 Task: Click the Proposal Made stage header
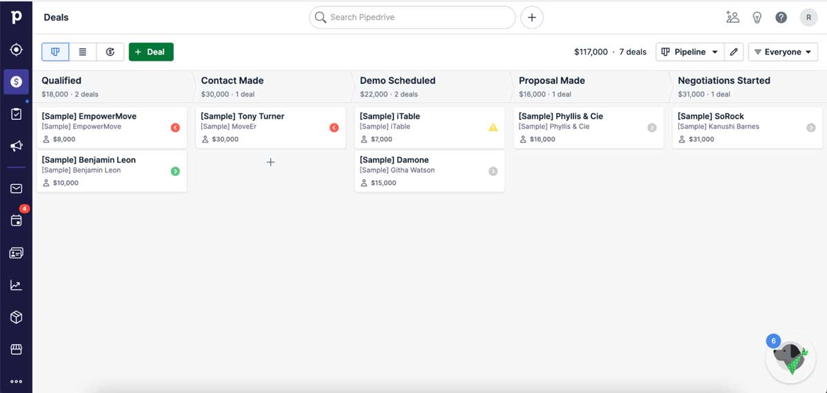(552, 81)
